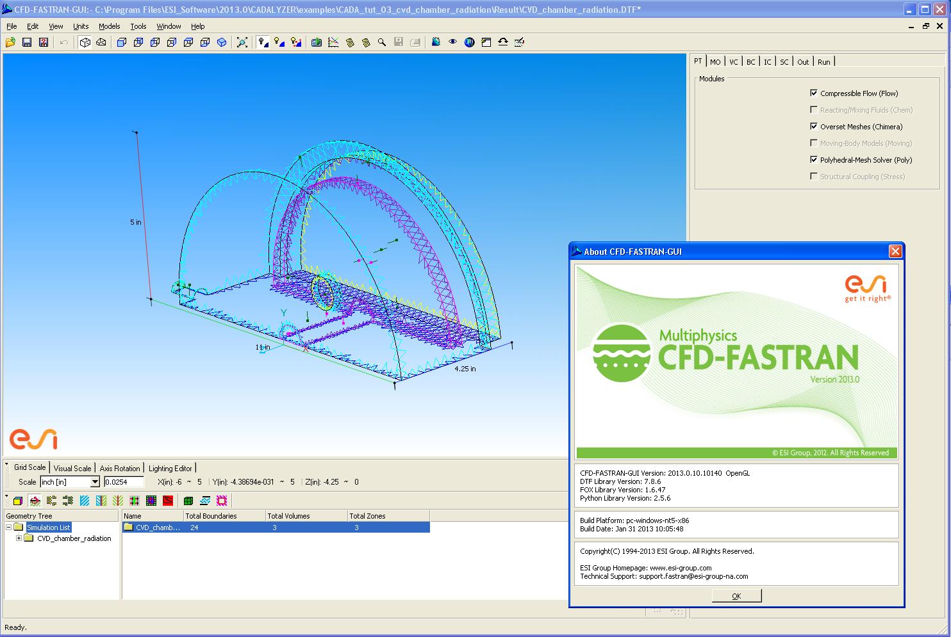Select Simulation List in the Geometry Tree

[x=49, y=527]
